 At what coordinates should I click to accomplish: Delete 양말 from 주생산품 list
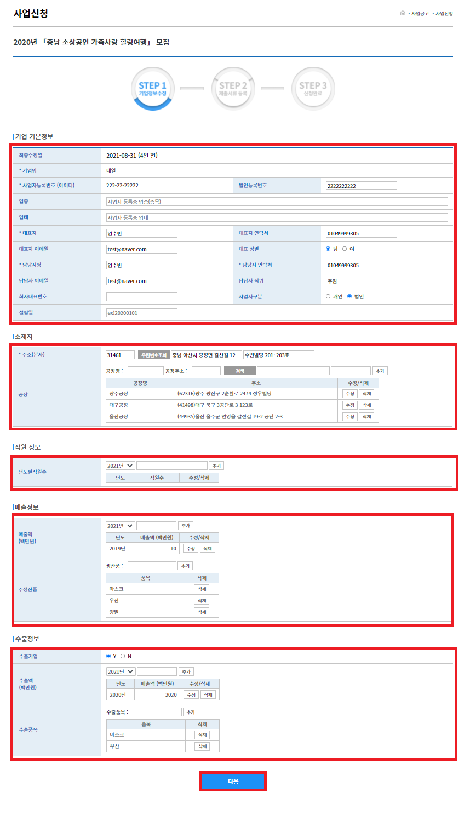[202, 612]
